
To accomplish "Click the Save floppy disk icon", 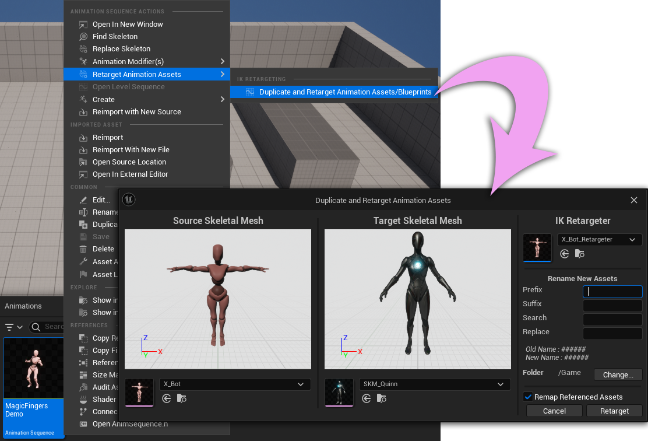I will pos(83,237).
